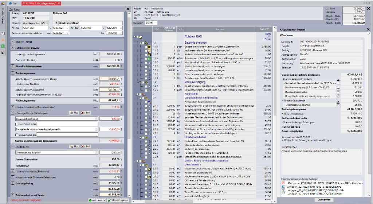Toggle 'Bauzaun beschädigt' checkbox in XRechnung panel
The height and width of the screenshot is (204, 373).
coord(338,92)
